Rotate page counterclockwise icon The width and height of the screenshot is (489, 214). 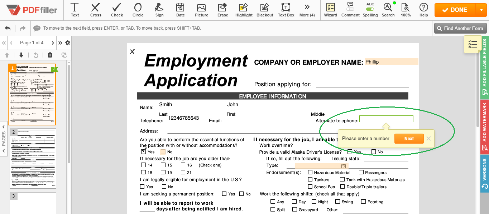coord(36,55)
